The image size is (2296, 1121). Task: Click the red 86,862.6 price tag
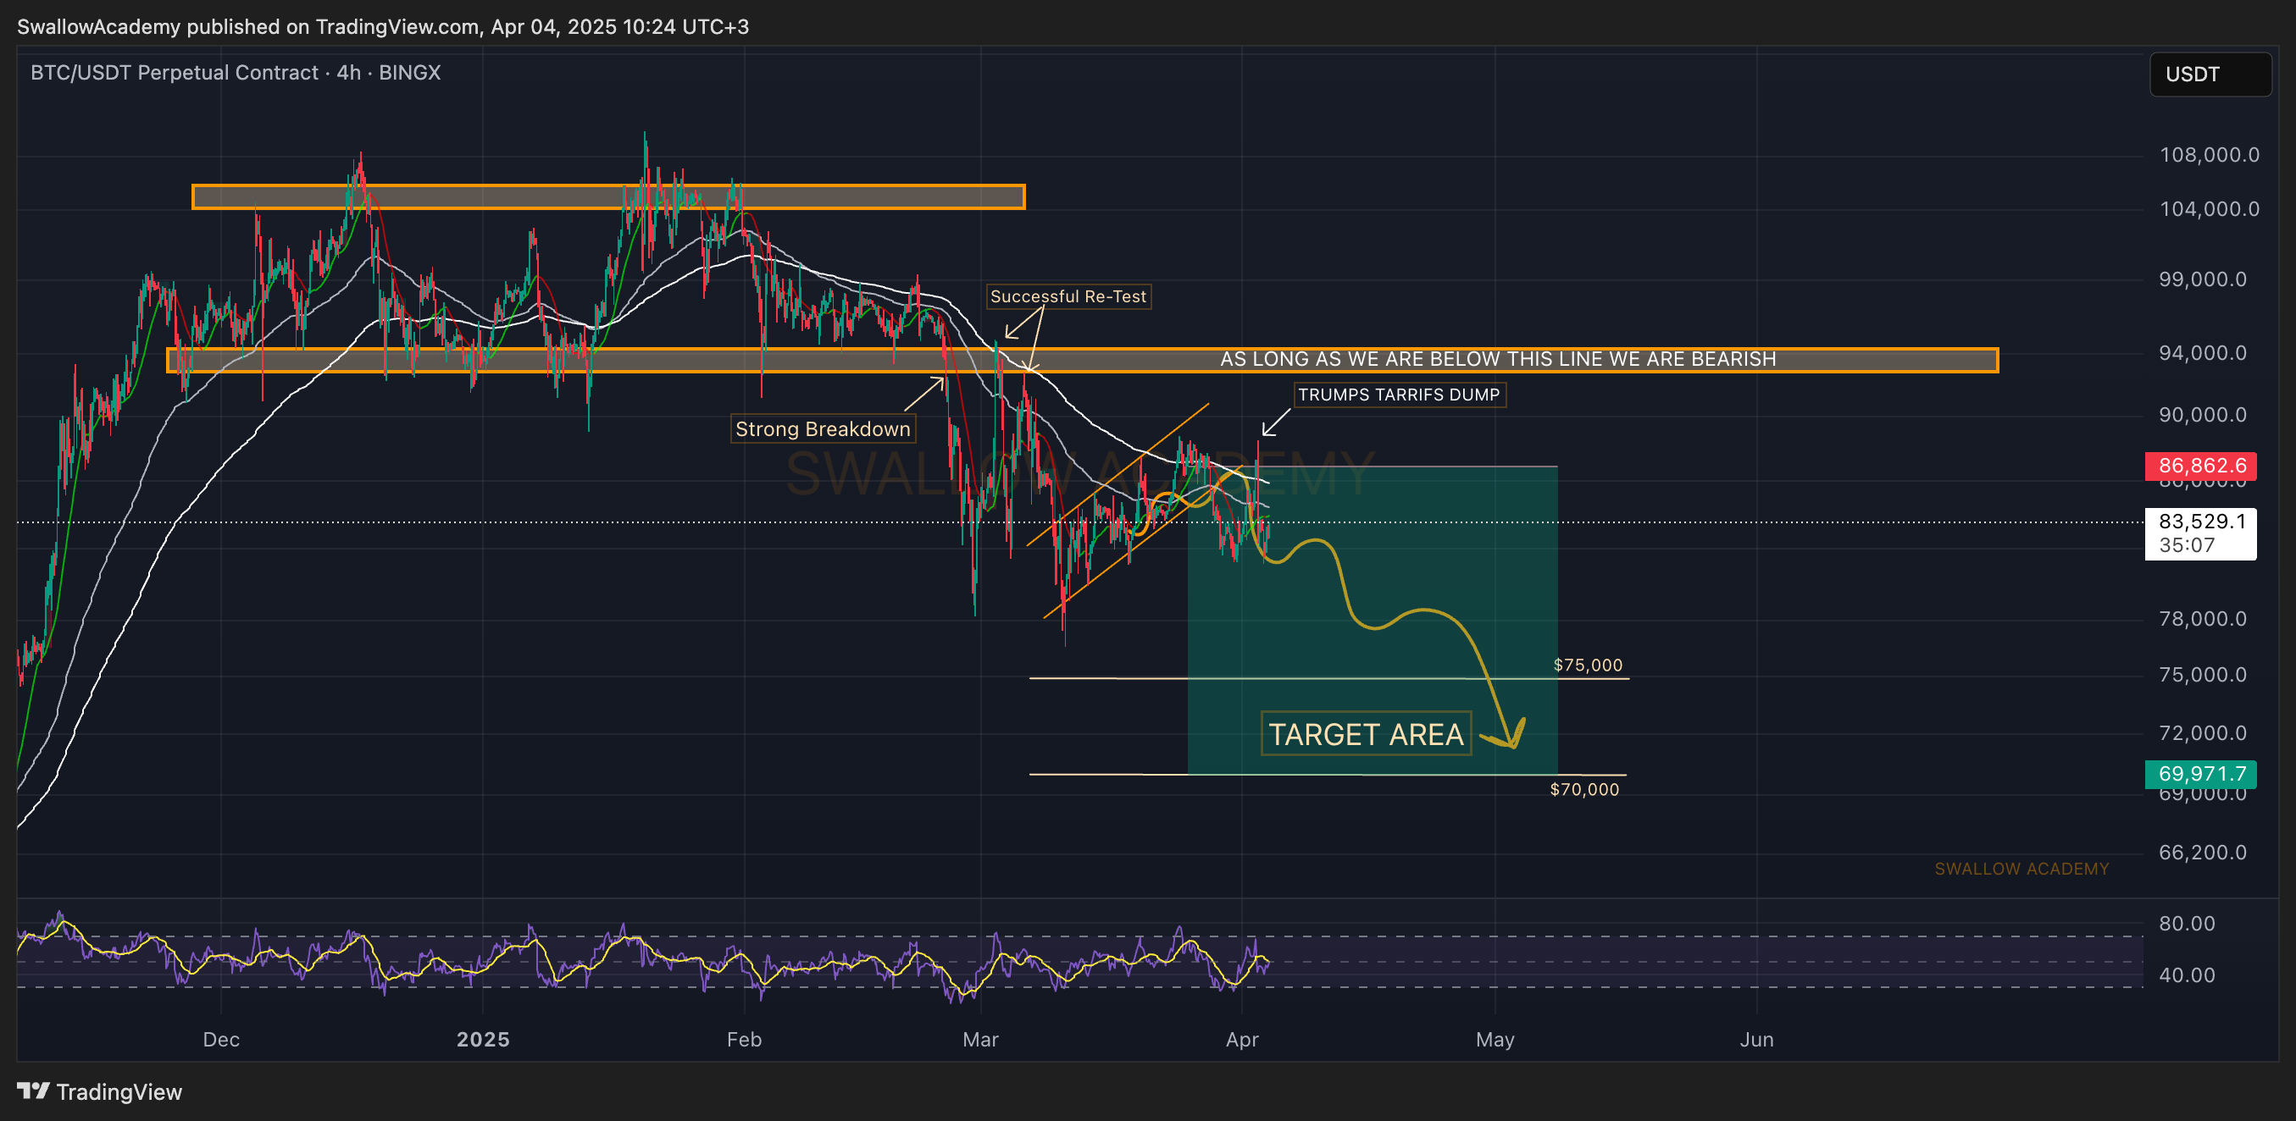click(x=2200, y=466)
